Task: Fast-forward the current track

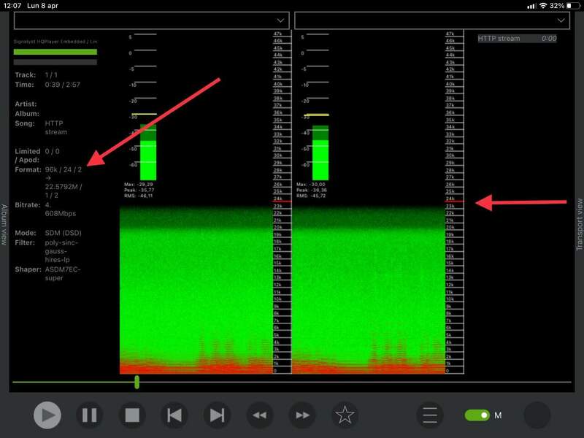Action: 302,415
